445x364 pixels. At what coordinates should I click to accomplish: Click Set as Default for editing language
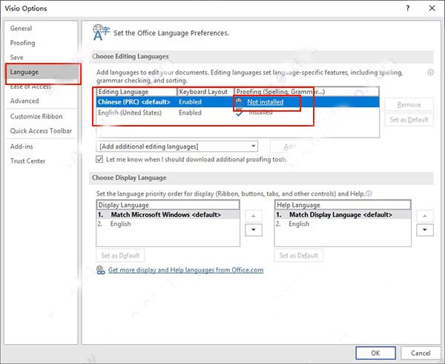(x=409, y=119)
